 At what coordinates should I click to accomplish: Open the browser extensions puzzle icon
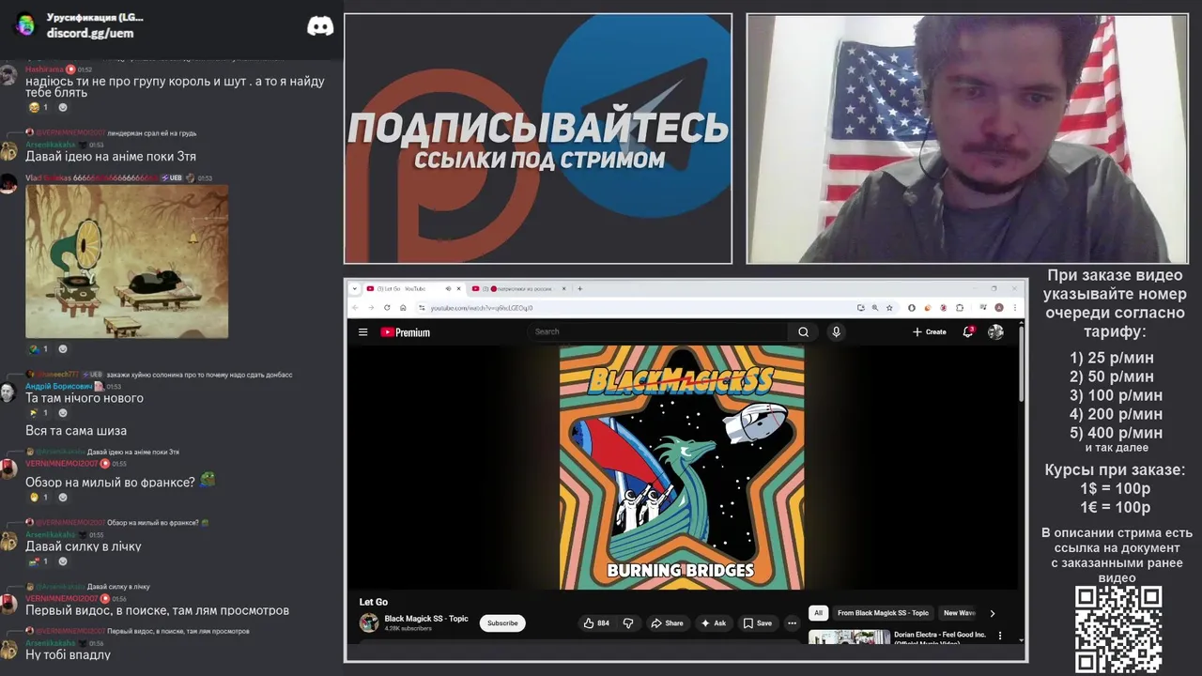pos(960,308)
